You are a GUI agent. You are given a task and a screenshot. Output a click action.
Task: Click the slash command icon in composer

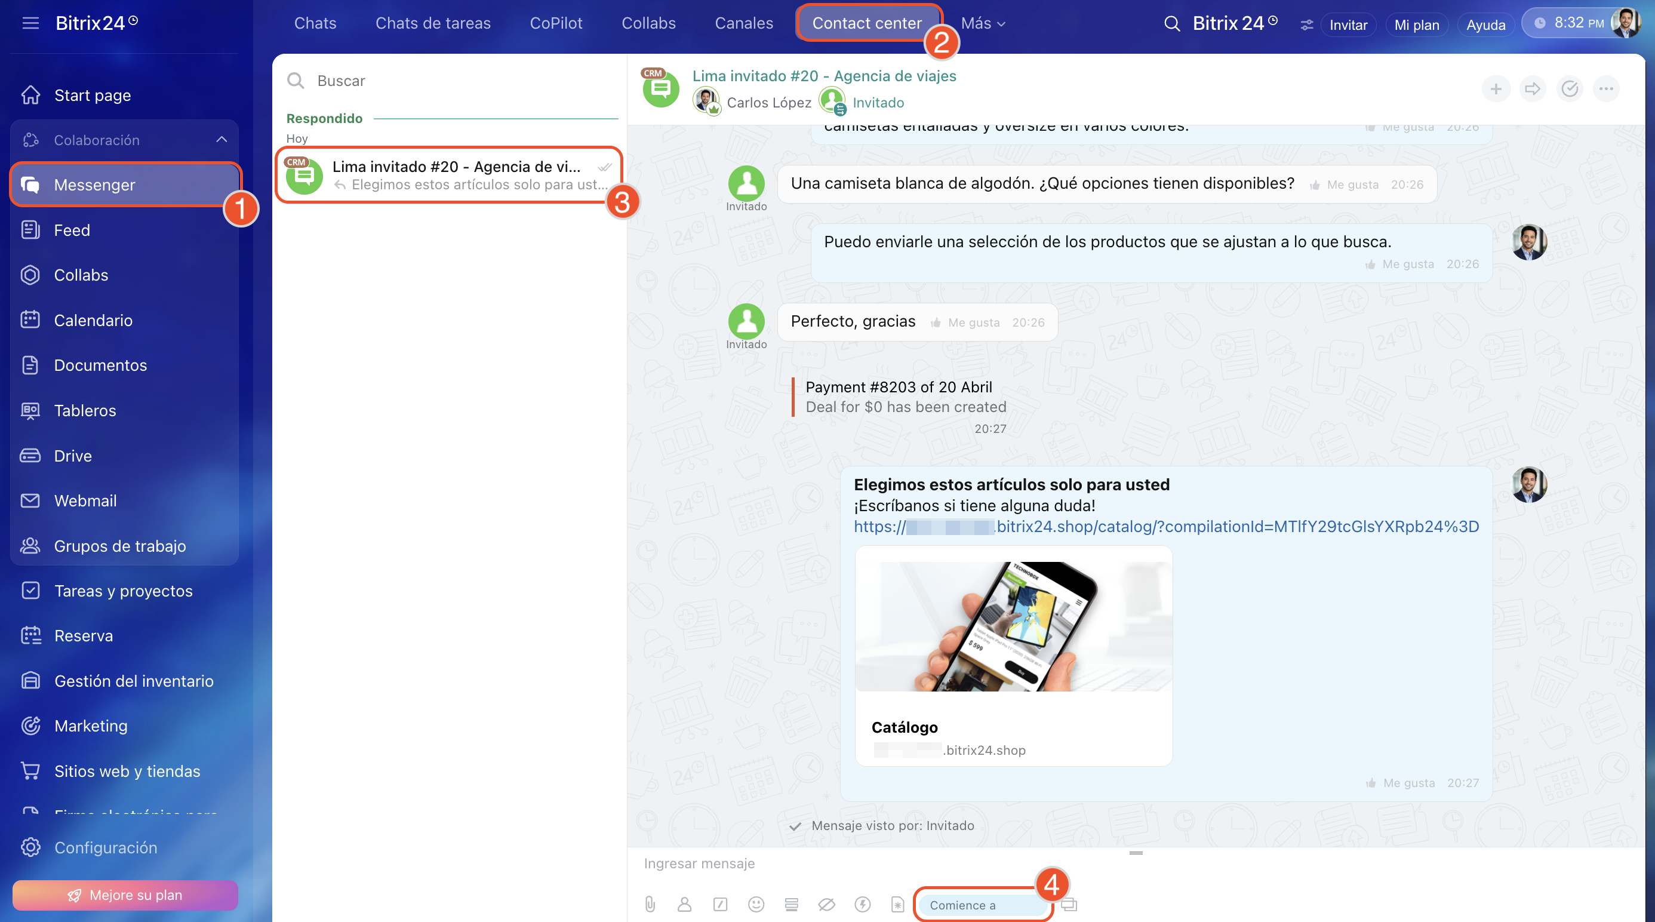pos(720,905)
